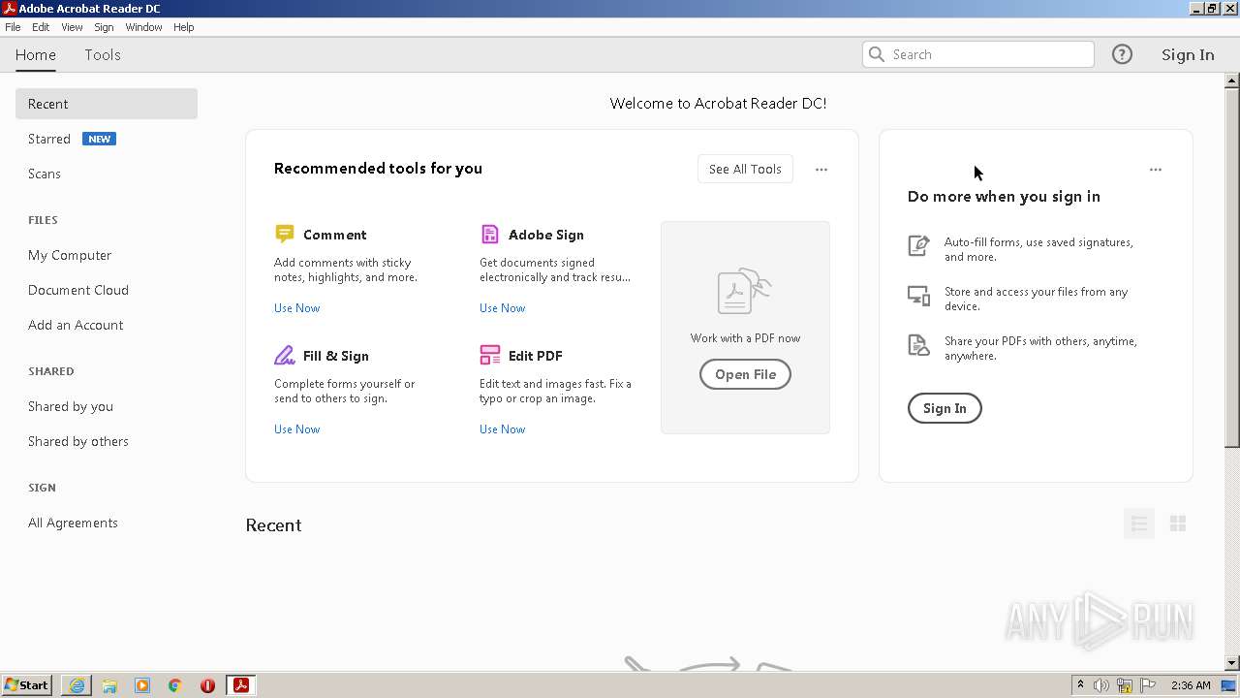Screen dimensions: 1240x698
Task: Open the Window menu
Action: (143, 27)
